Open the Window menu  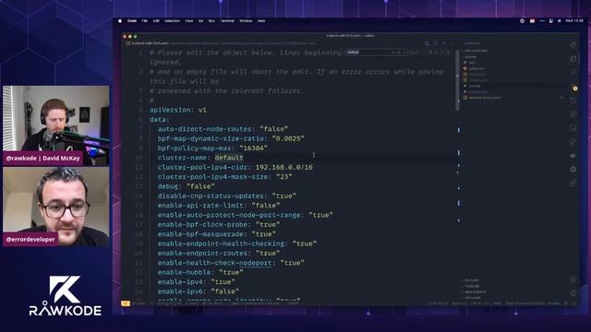tap(246, 21)
